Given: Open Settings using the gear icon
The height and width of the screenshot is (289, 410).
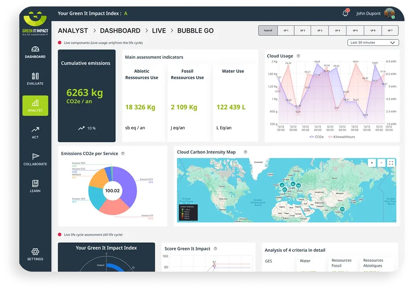Looking at the screenshot, I should tap(35, 252).
